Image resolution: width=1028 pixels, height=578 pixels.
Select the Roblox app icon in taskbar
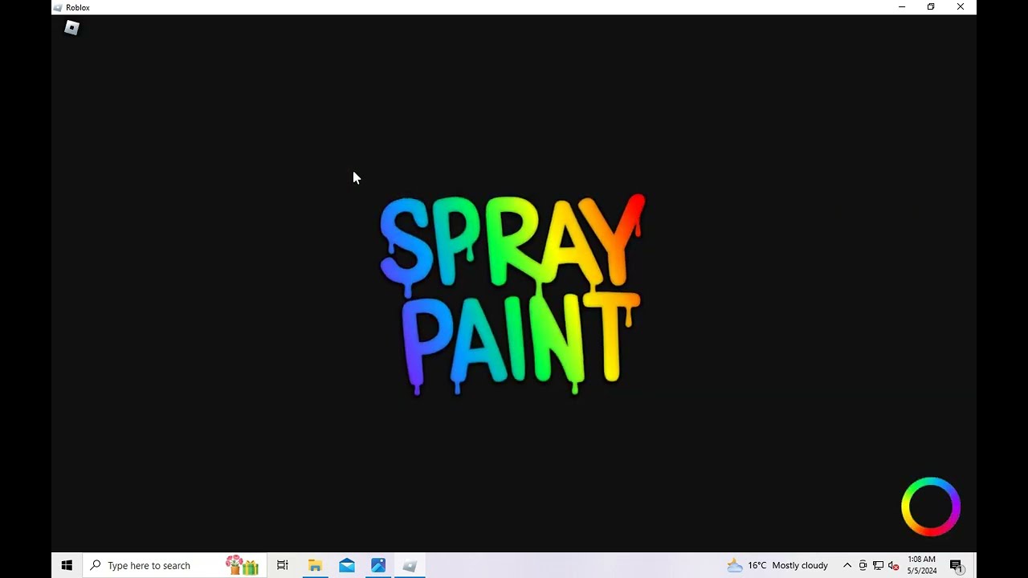(x=410, y=565)
